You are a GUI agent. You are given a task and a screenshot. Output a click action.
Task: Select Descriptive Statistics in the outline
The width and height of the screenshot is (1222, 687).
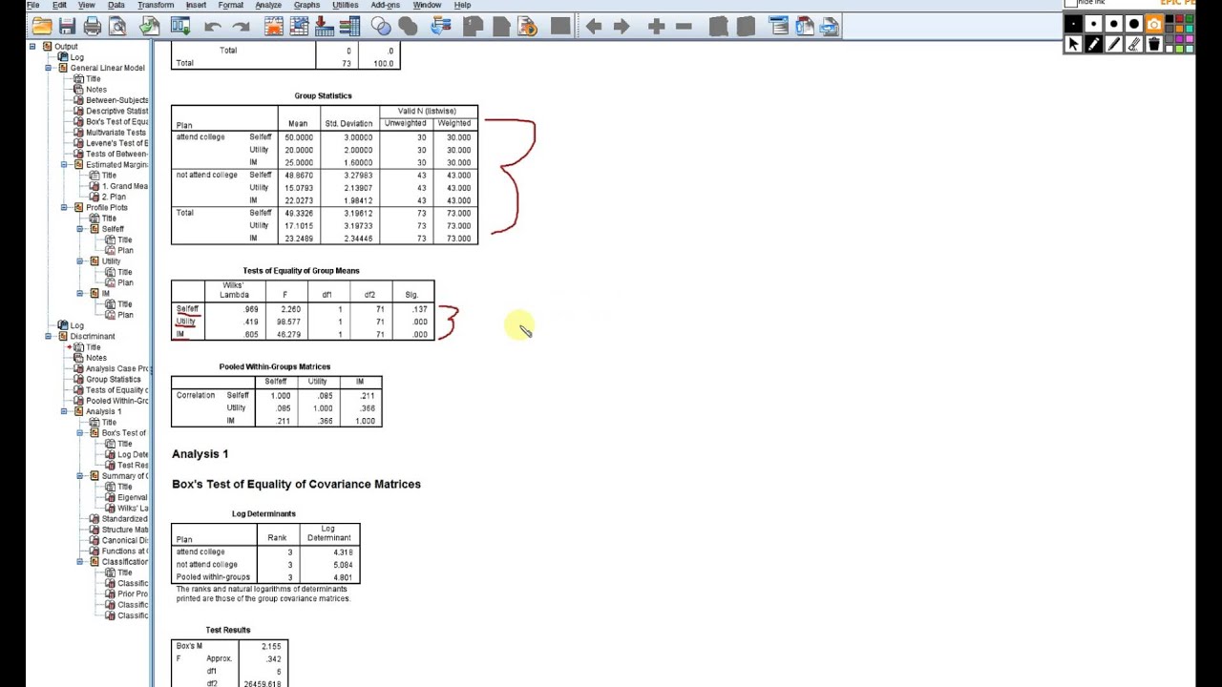pyautogui.click(x=116, y=111)
